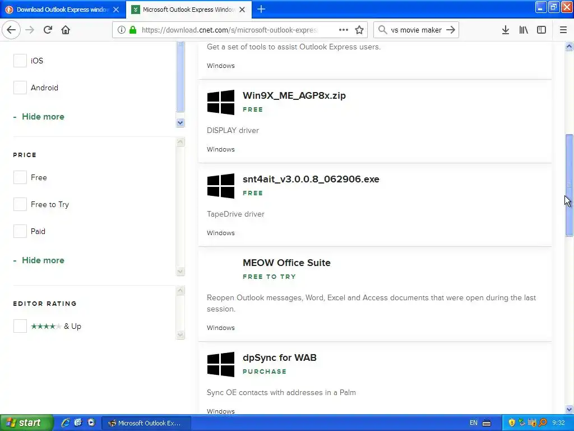Screen dimensions: 574x431
Task: Select the Microsoft Outlook Express Windows tab
Action: click(188, 10)
